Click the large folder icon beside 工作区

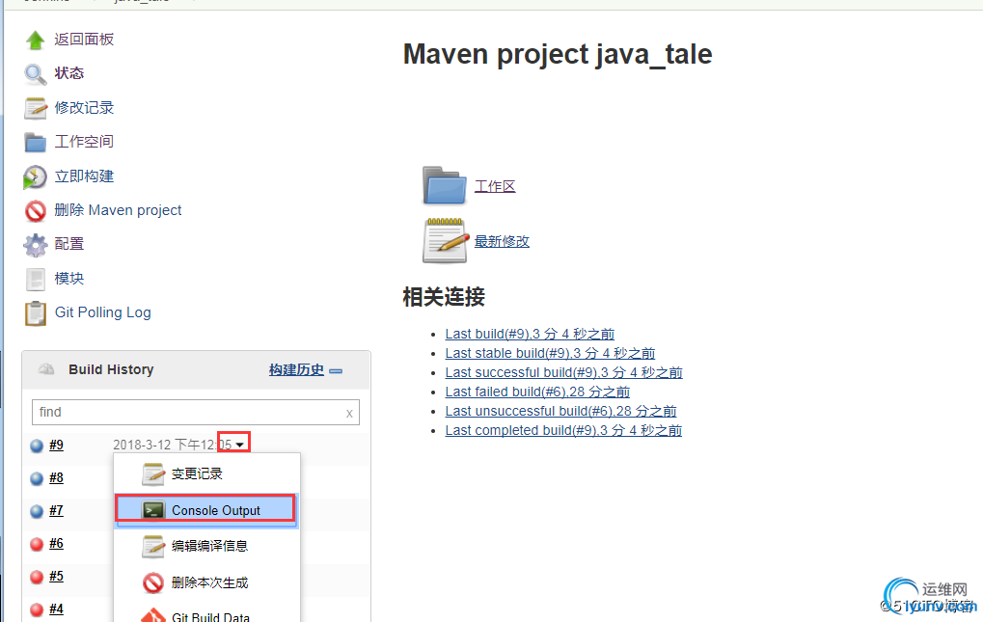click(x=445, y=185)
